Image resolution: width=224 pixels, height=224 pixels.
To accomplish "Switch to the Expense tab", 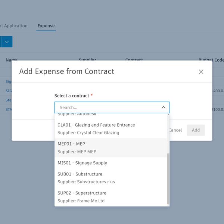I will pyautogui.click(x=46, y=26).
